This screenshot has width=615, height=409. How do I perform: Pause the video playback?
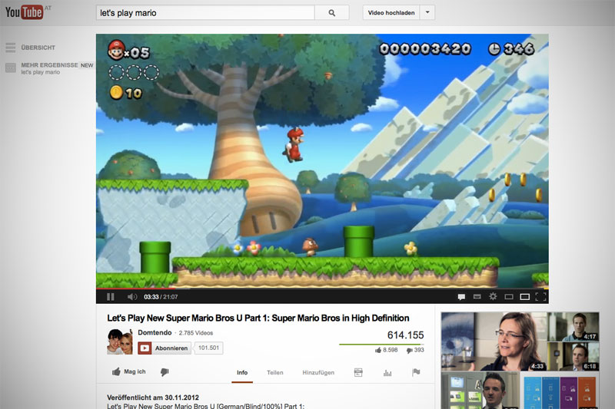tap(111, 297)
